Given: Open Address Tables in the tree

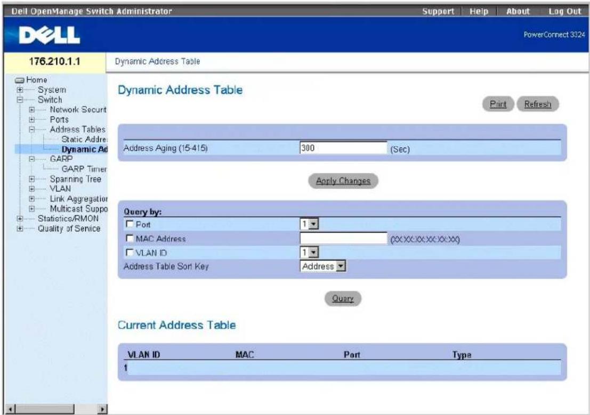Looking at the screenshot, I should 77,129.
